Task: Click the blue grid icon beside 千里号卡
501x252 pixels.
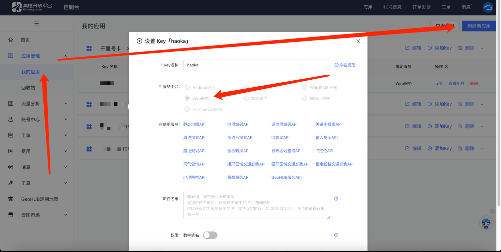Action: click(x=89, y=48)
